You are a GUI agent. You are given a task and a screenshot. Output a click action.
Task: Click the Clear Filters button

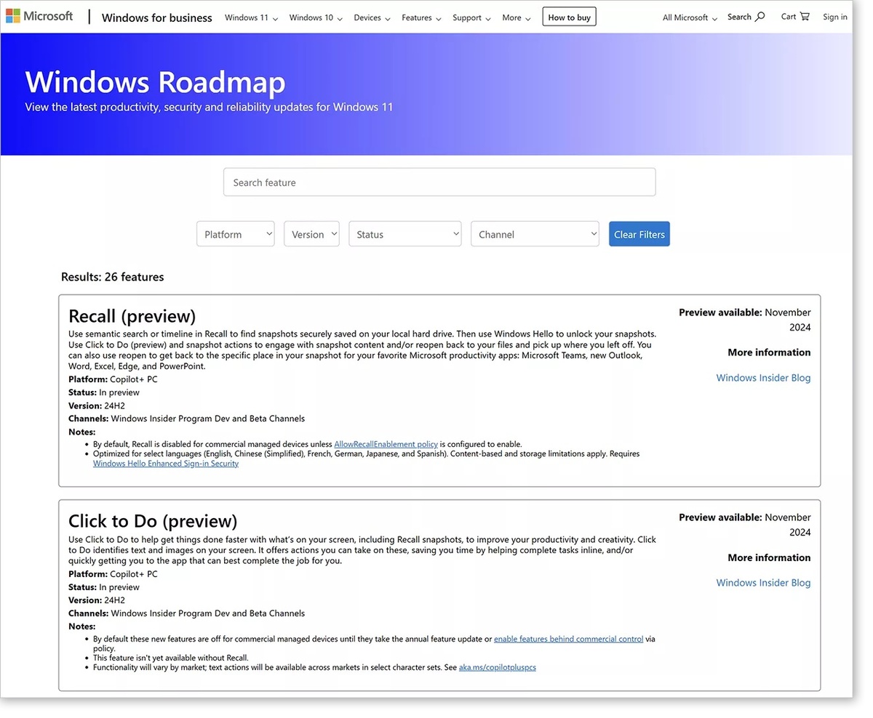coord(639,234)
